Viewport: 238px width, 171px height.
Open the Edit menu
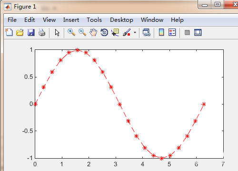(x=30, y=20)
